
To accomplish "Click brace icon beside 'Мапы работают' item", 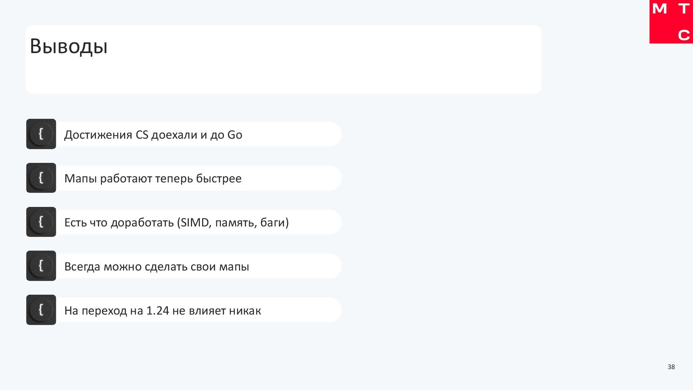I will click(41, 178).
